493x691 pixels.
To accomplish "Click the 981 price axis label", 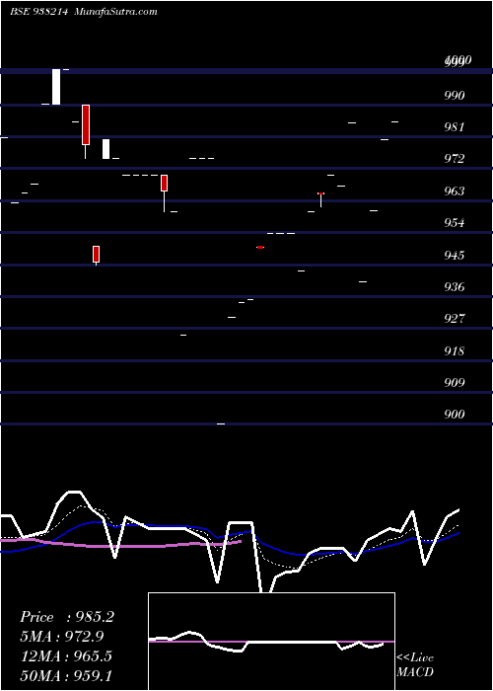I will (455, 127).
